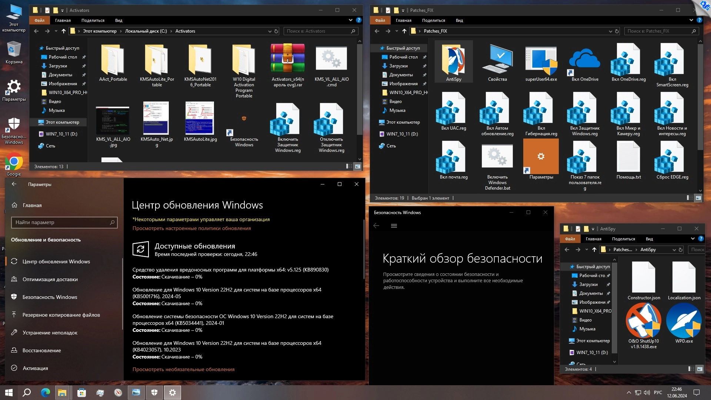Image resolution: width=711 pixels, height=400 pixels.
Task: Launch the WPD.exe application
Action: pos(684,321)
